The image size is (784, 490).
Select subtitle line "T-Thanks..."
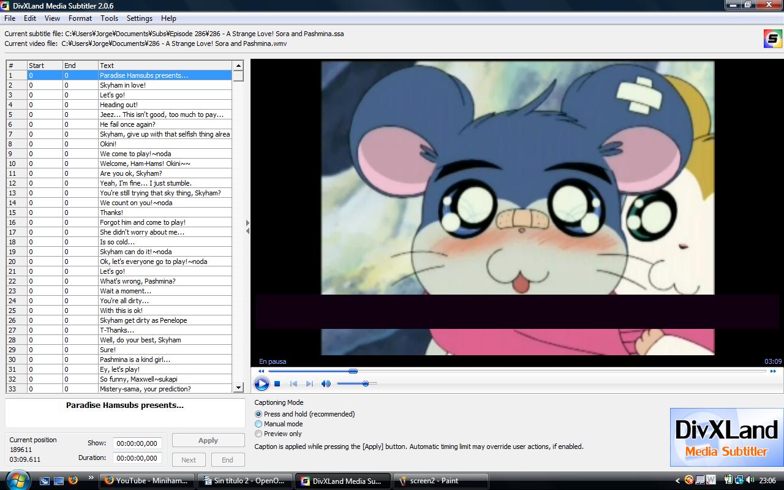tap(119, 330)
